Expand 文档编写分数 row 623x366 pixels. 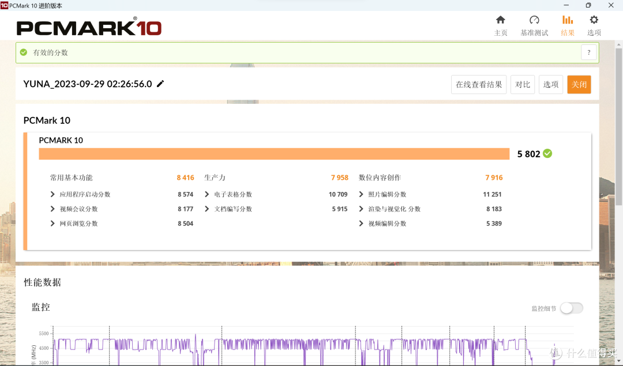click(207, 209)
